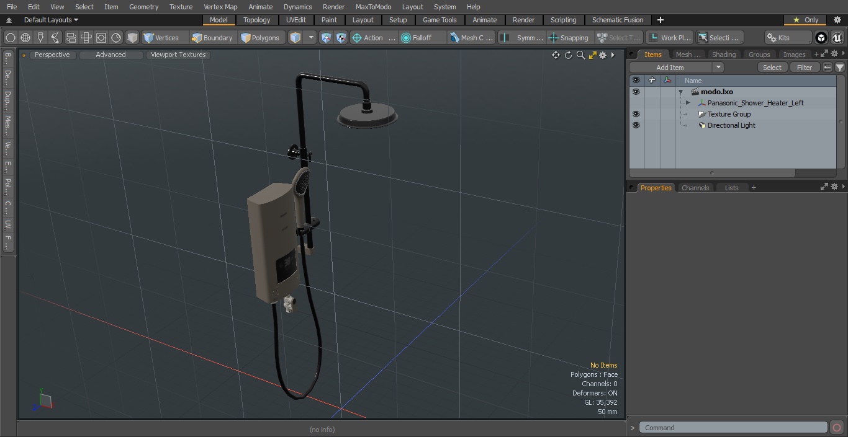The width and height of the screenshot is (848, 437).
Task: Toggle visibility eye for modo.lxo
Action: [x=636, y=92]
